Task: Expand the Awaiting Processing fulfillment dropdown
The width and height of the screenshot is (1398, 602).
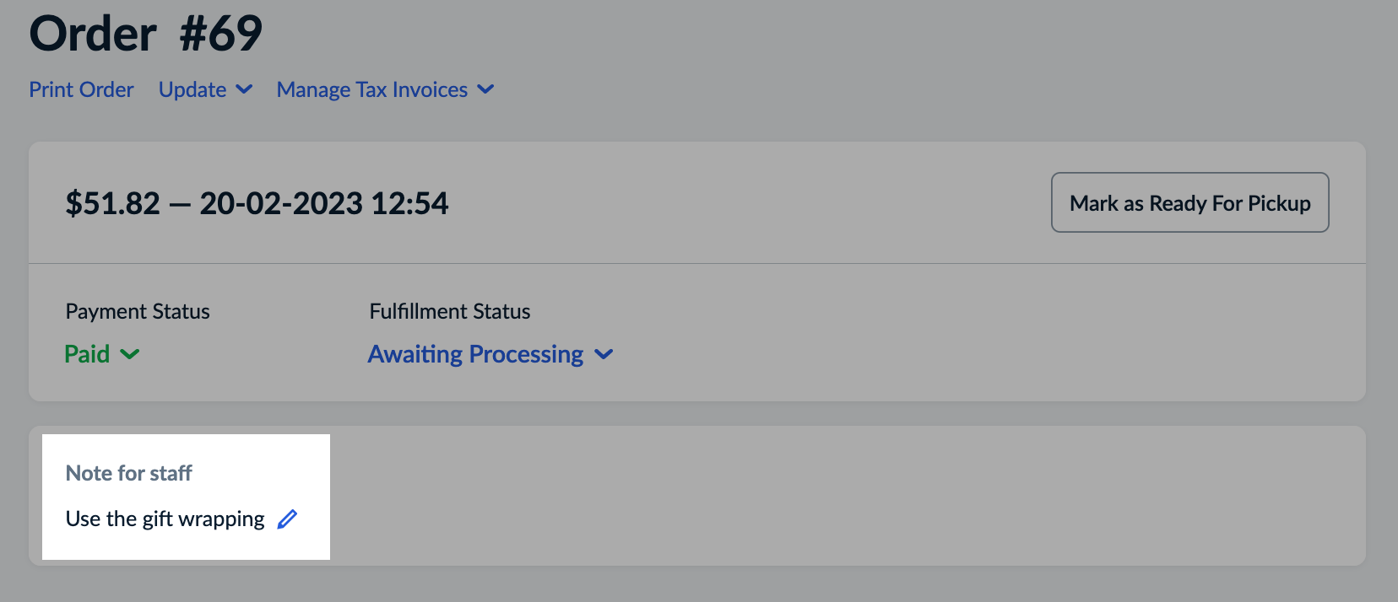Action: coord(604,354)
